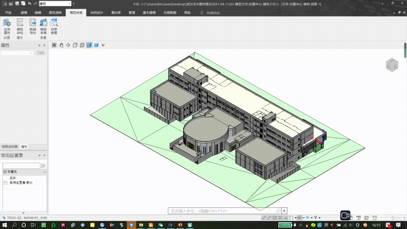Run 模型自检 model self-check
407x229 pixels.
[20, 26]
